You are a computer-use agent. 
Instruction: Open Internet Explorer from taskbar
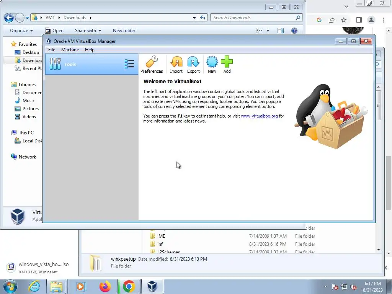click(34, 286)
